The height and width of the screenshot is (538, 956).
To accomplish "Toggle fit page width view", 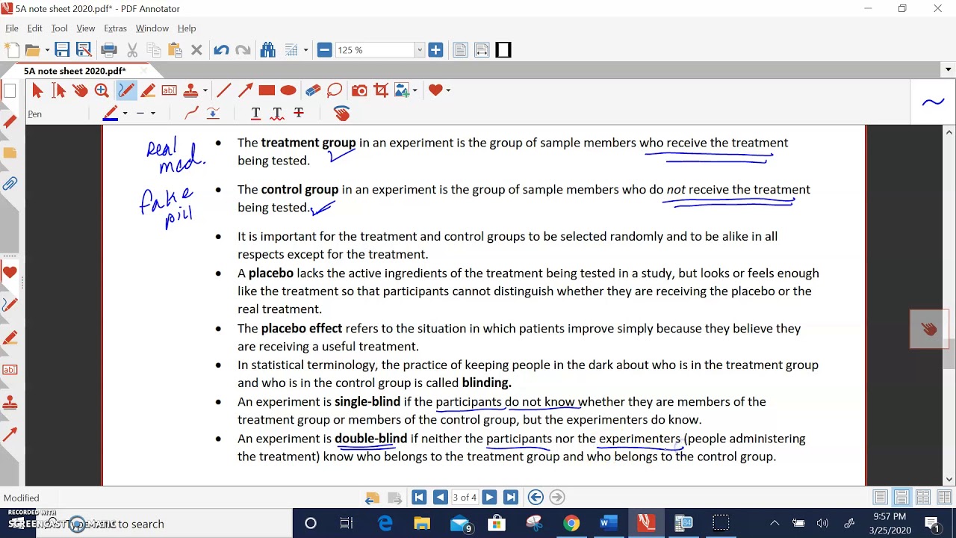I will (482, 50).
